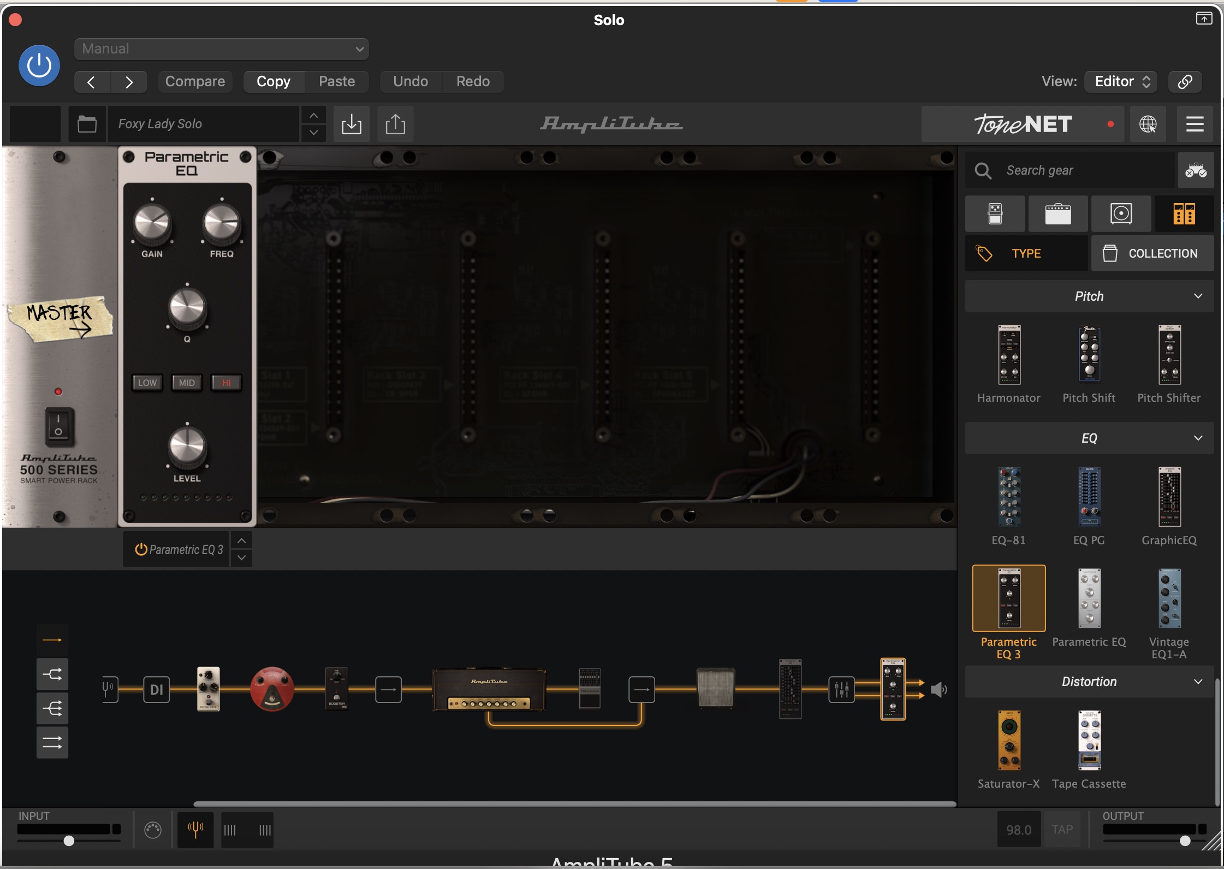Select the cabinet speaker category tab
This screenshot has height=869, width=1224.
pos(1121,214)
